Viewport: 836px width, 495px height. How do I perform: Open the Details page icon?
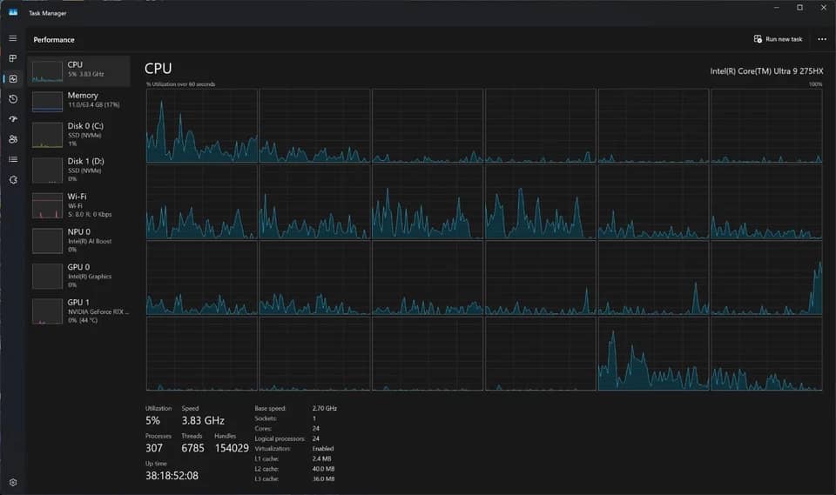(x=13, y=159)
